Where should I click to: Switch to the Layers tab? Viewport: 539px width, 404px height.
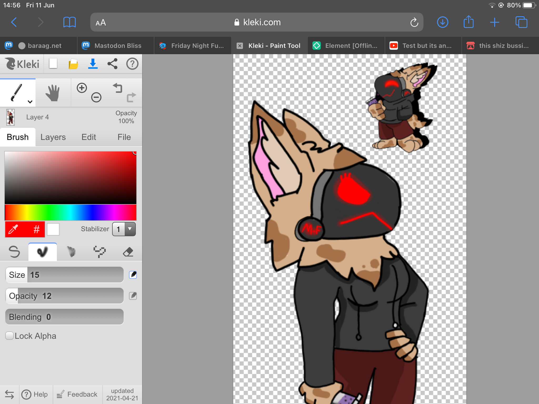tap(53, 137)
